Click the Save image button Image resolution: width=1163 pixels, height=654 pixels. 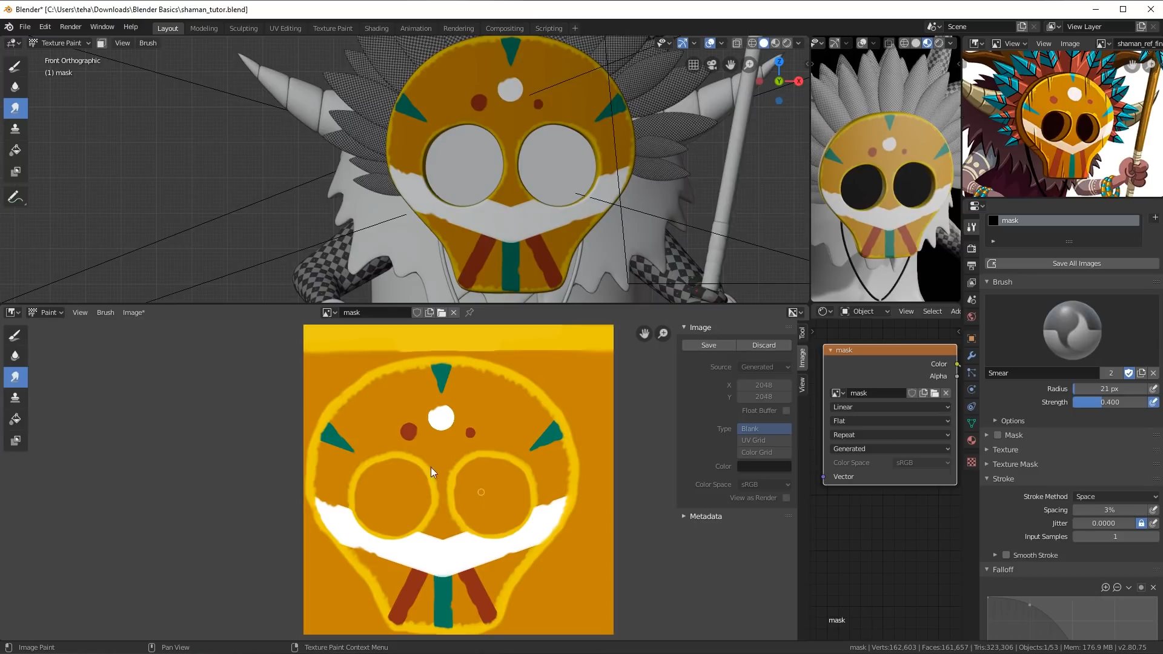(709, 345)
